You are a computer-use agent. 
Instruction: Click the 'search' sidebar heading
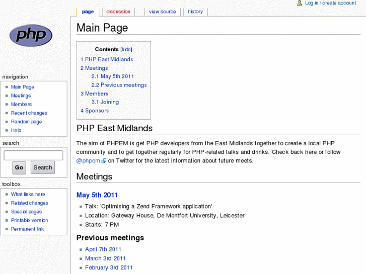(11, 143)
